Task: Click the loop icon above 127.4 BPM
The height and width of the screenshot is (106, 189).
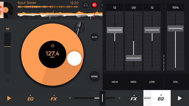Action: (x=53, y=46)
